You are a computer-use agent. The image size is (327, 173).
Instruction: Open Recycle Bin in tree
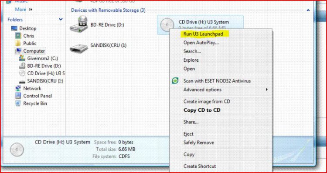(x=35, y=103)
